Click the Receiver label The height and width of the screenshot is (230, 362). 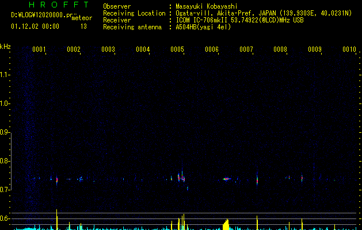tap(117, 20)
